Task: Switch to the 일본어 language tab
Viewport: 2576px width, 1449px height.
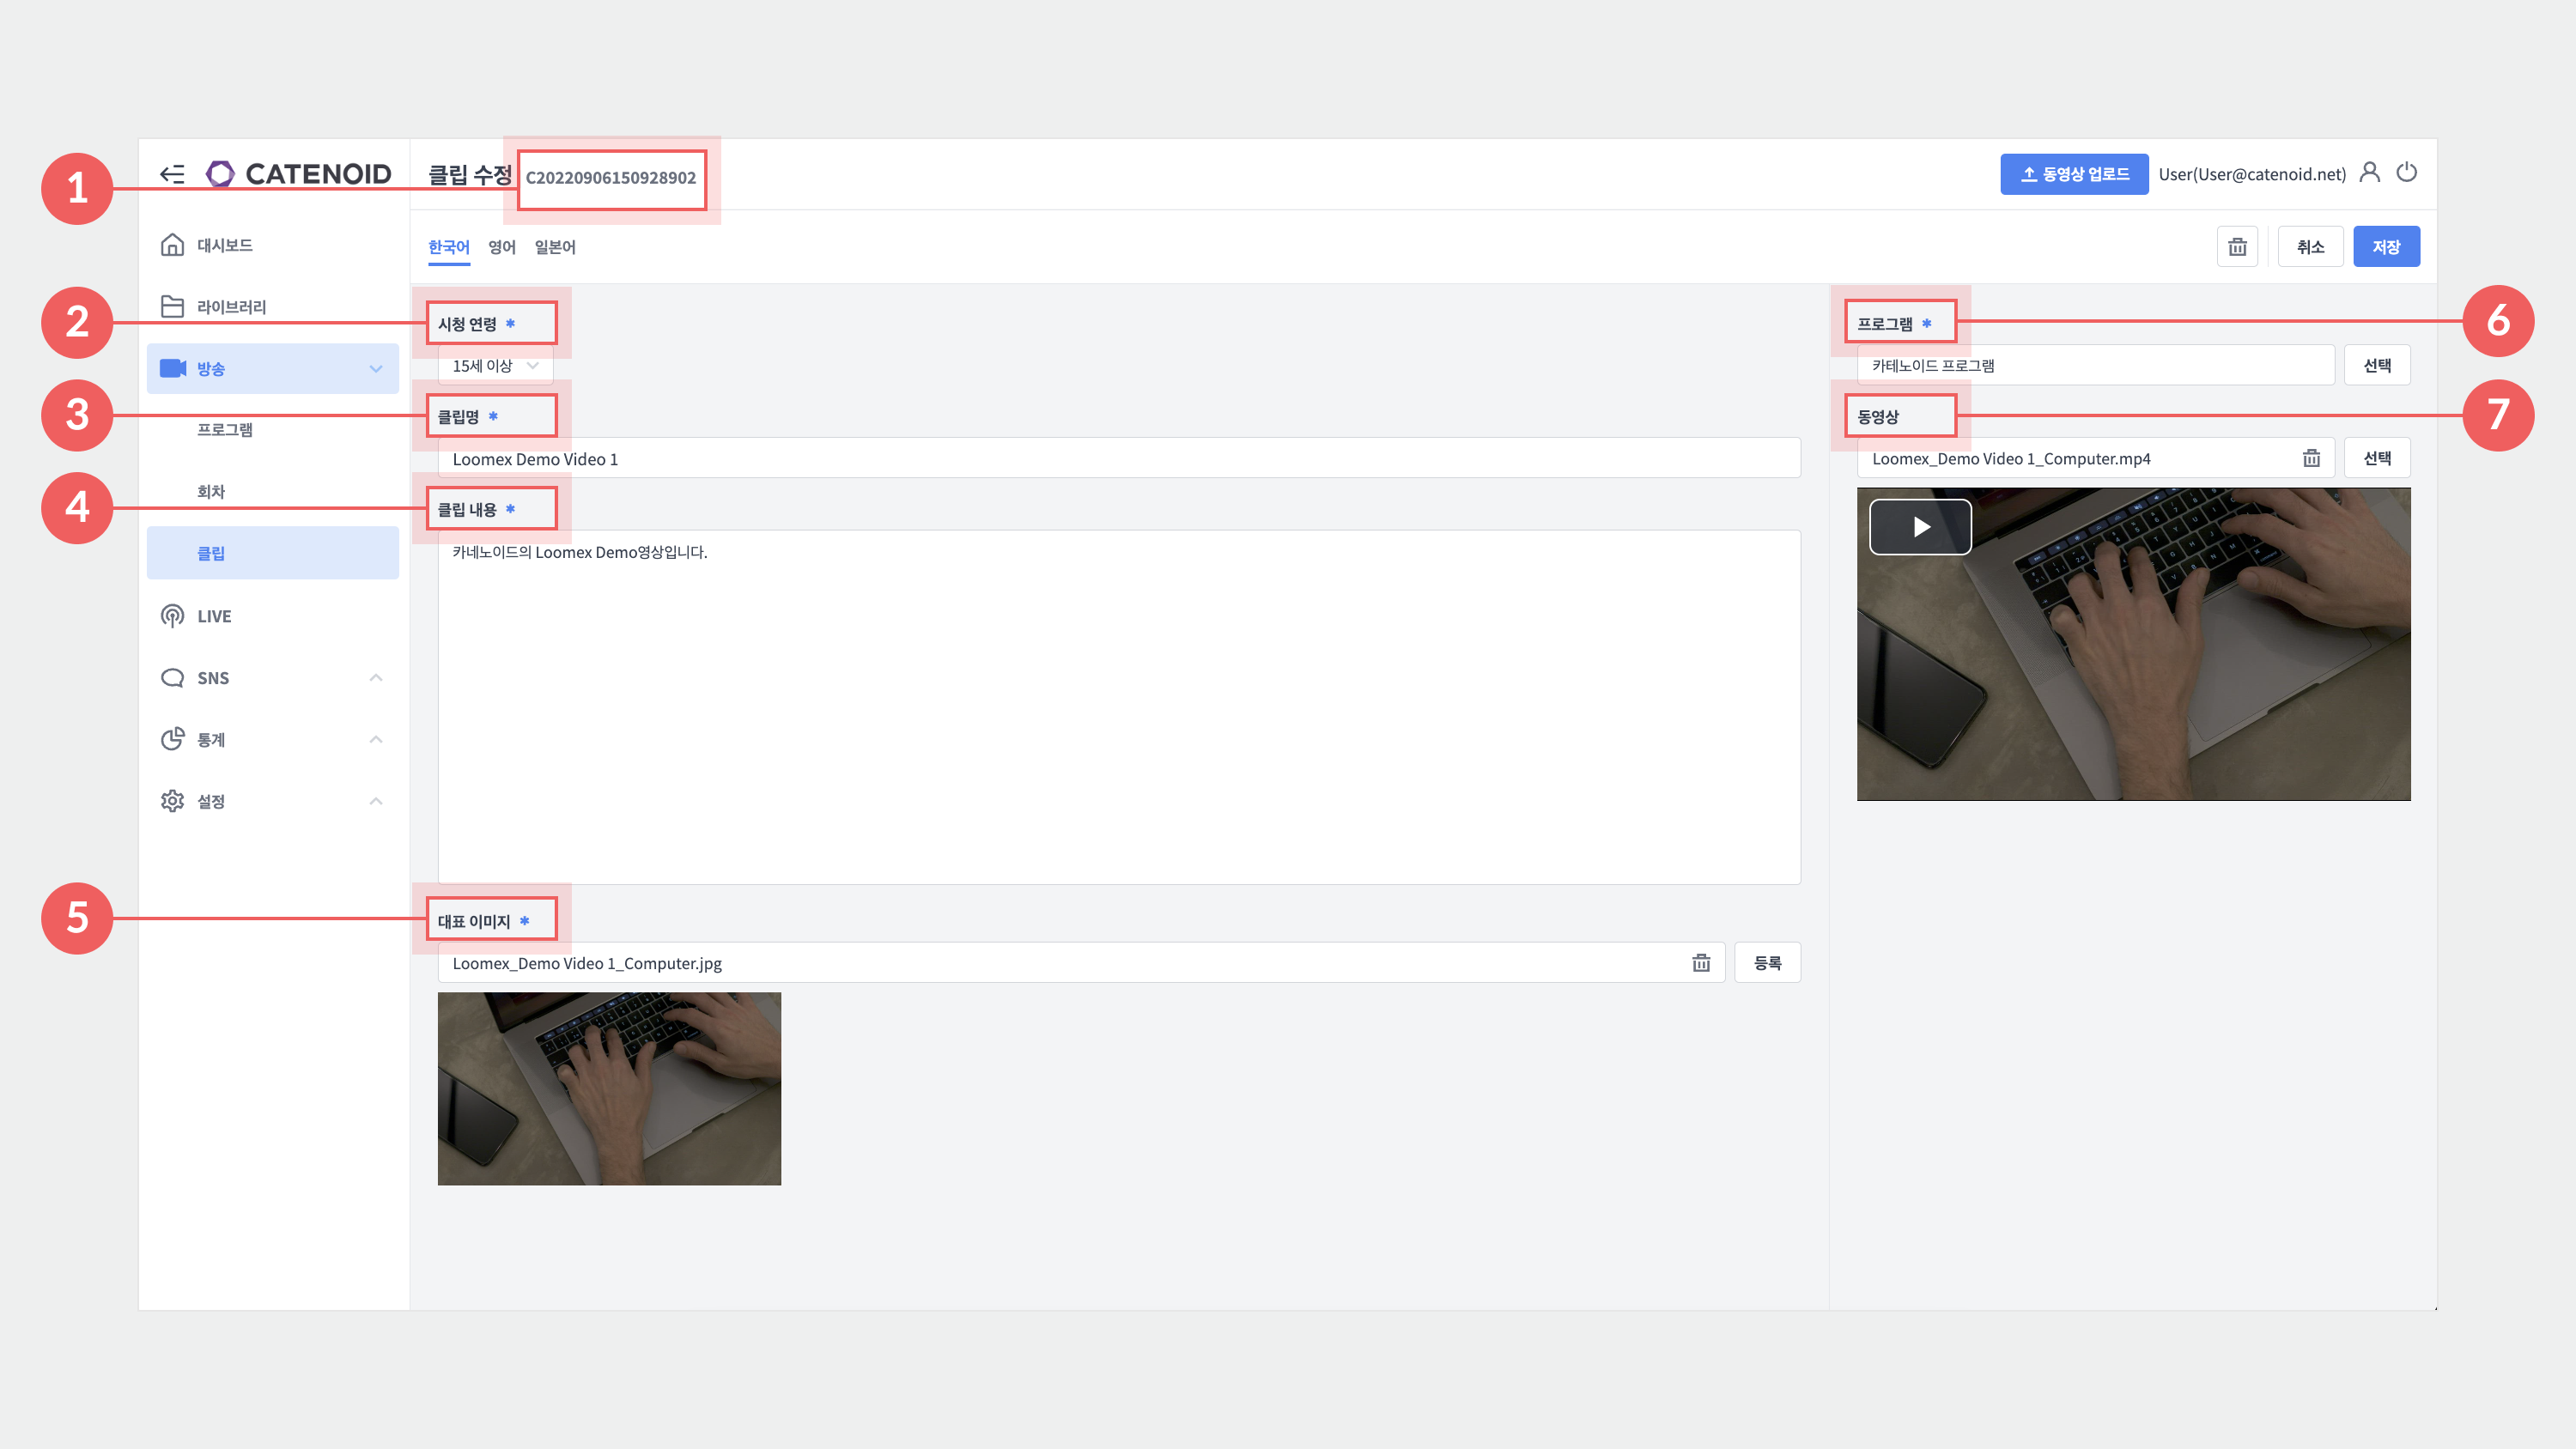Action: 554,247
